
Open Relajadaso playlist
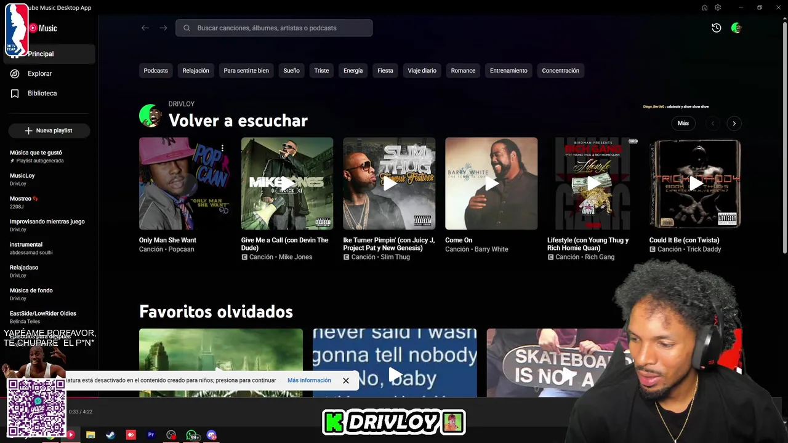point(49,271)
